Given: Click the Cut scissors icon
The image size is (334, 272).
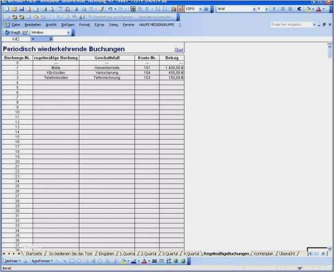Looking at the screenshot, I should [x=77, y=9].
